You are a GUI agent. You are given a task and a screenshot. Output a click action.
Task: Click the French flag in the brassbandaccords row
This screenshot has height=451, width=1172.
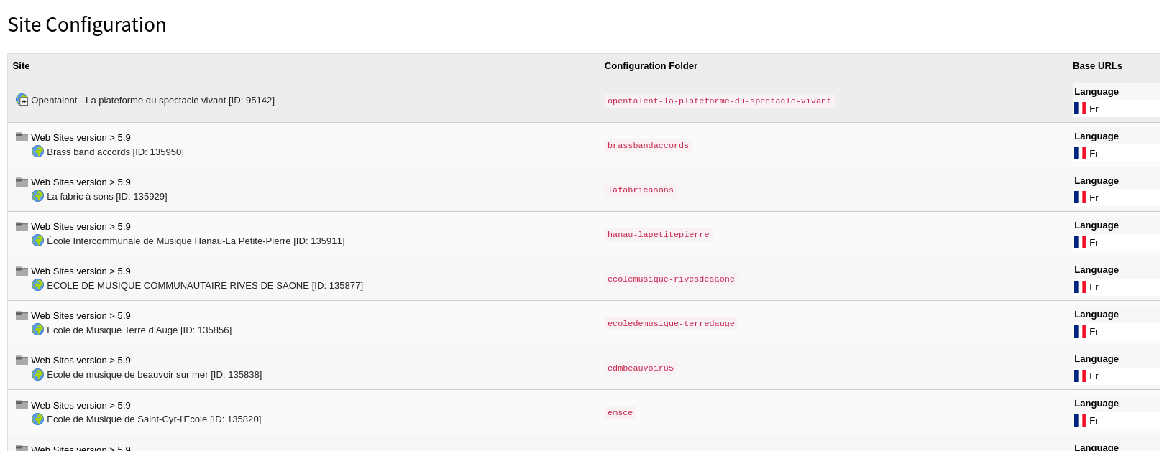(1080, 153)
